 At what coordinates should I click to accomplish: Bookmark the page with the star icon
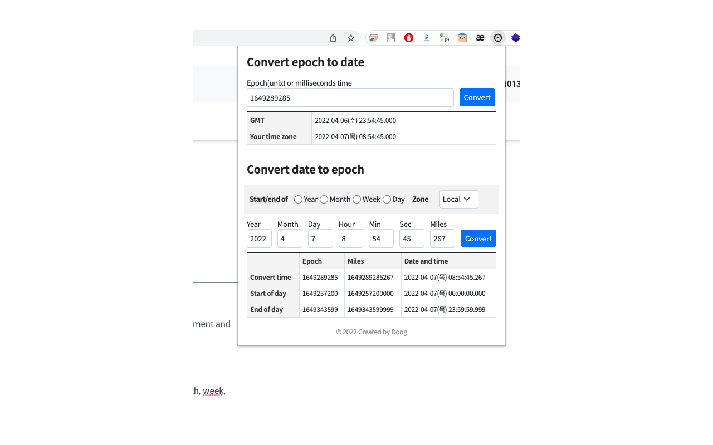coord(350,37)
